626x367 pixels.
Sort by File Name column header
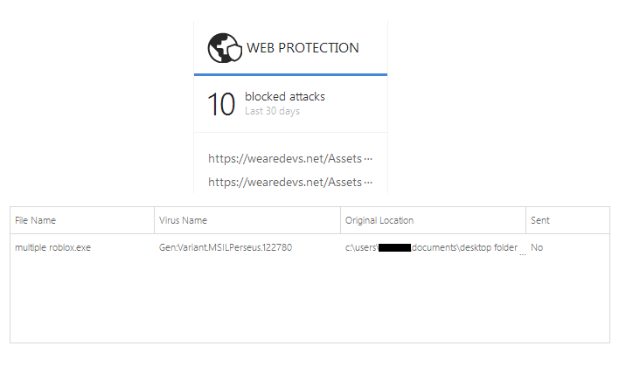(35, 220)
